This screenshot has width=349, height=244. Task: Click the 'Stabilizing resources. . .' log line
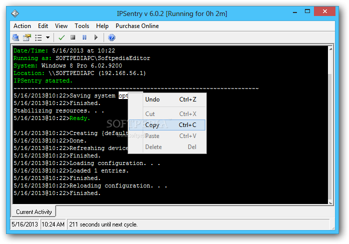click(x=59, y=110)
